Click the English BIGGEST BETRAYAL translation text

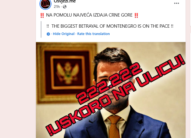tap(110, 26)
